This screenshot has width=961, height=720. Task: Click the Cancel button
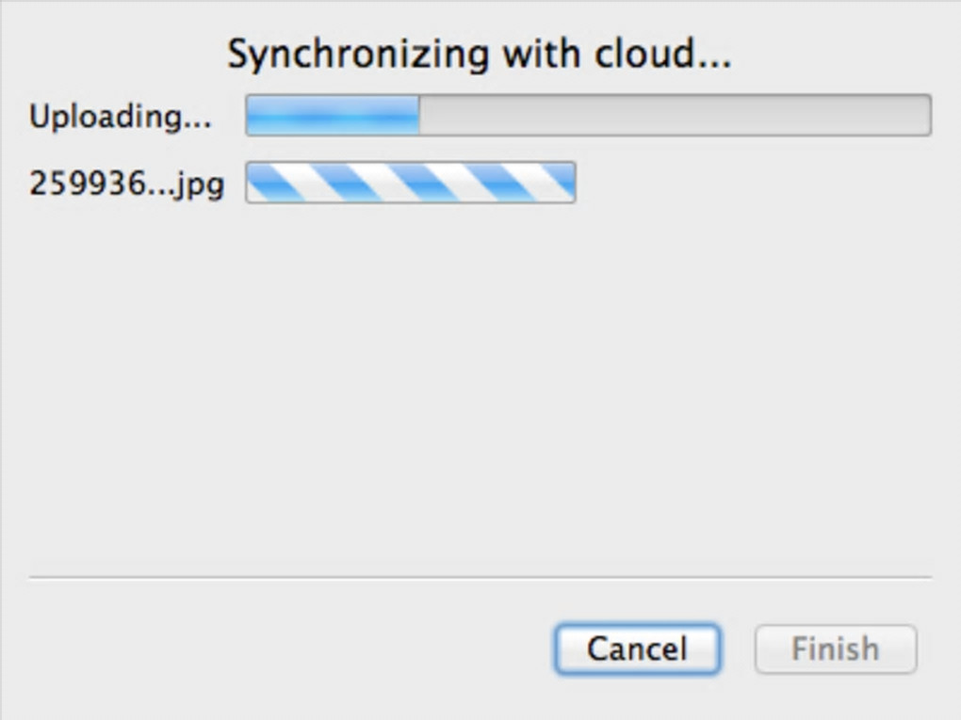(x=637, y=648)
